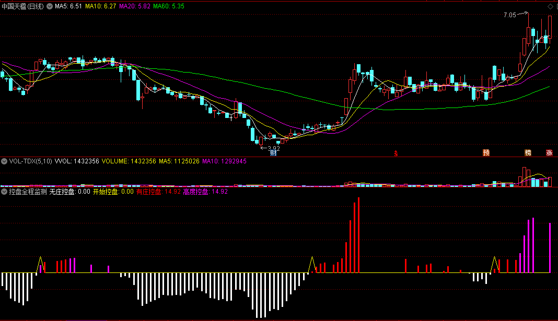Open the dropdown beside 中国天盈(日线) title
Viewport: 558px width, 321px height.
coord(50,6)
